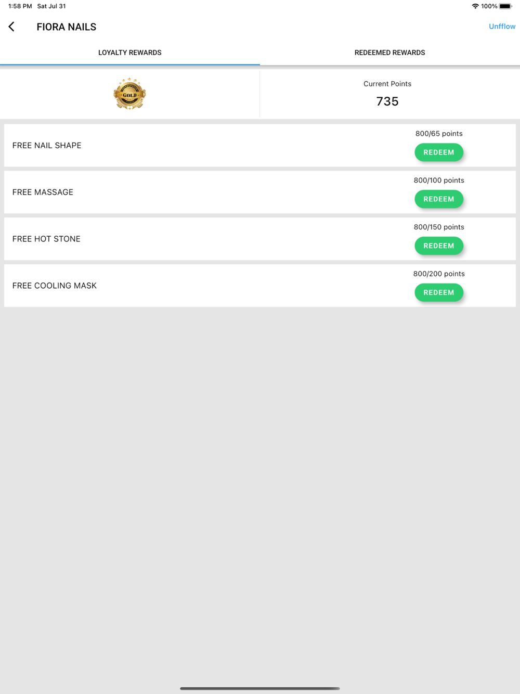This screenshot has width=520, height=694.
Task: Tap the Current Points value 735
Action: (x=387, y=101)
